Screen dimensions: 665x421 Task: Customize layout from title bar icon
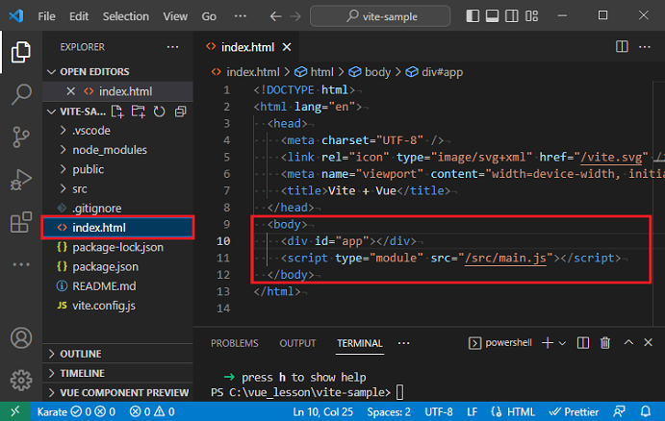click(x=531, y=16)
